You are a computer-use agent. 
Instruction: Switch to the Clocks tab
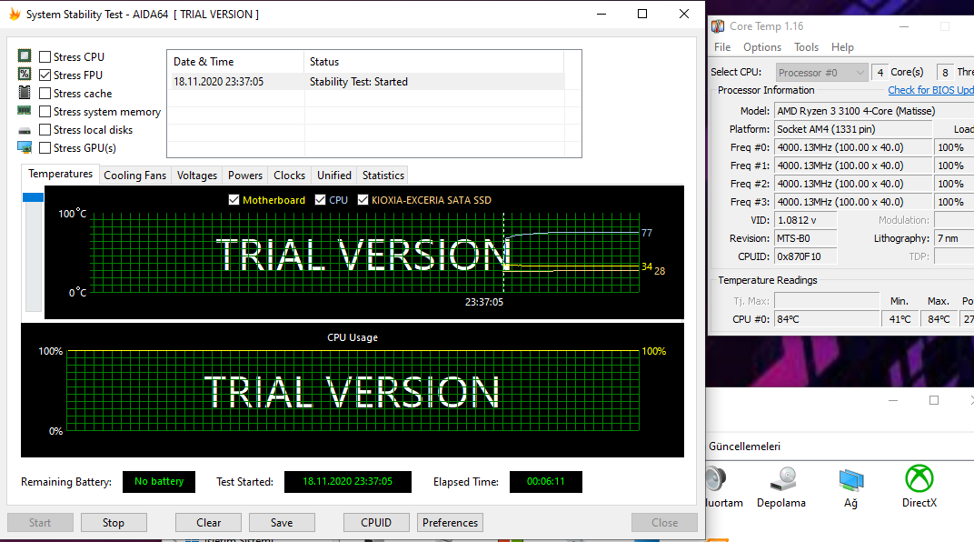point(290,176)
